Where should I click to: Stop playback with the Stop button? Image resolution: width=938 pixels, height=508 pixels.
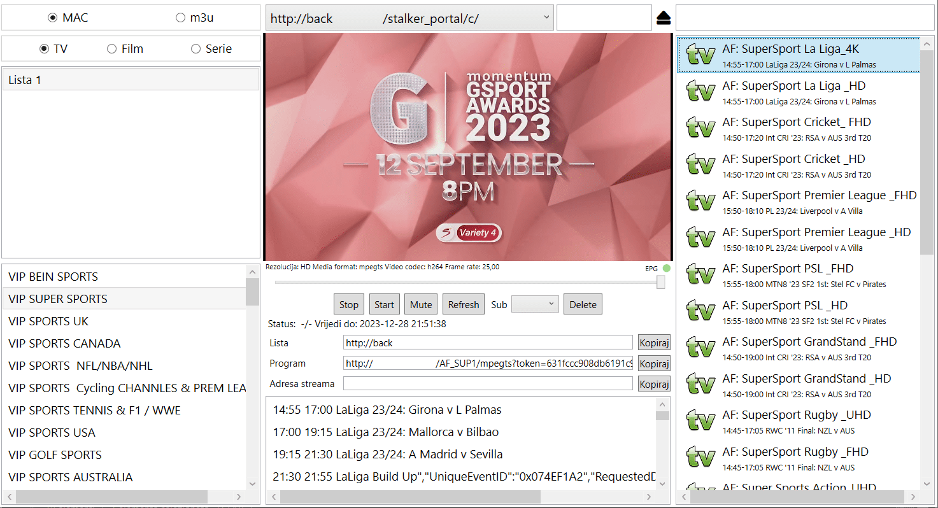click(x=349, y=304)
